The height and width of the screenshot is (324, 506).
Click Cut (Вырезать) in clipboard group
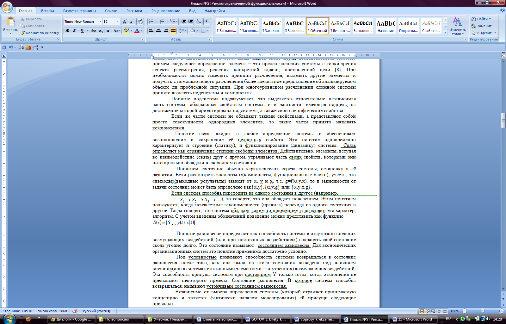pyautogui.click(x=31, y=19)
